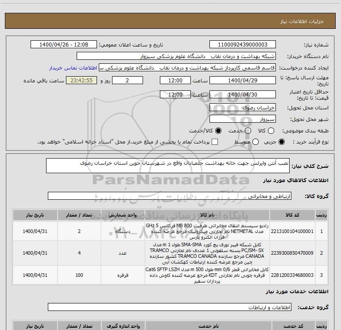The width and height of the screenshot is (341, 330).
Task: Click the response deadline time 12:00 field
Action: [175, 80]
